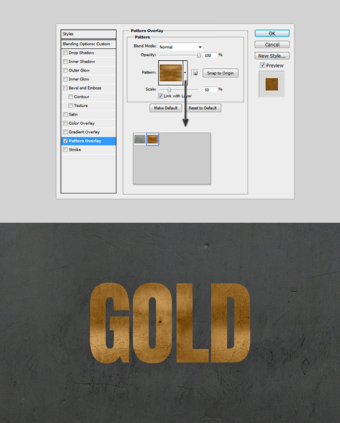Click the current pattern swatch preview

coord(171,73)
